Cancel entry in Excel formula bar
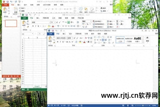 (40, 34)
